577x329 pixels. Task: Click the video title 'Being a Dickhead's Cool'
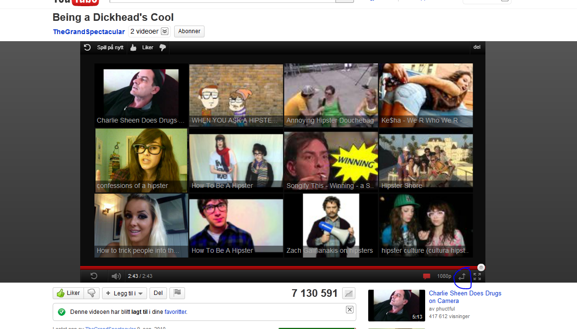click(113, 18)
